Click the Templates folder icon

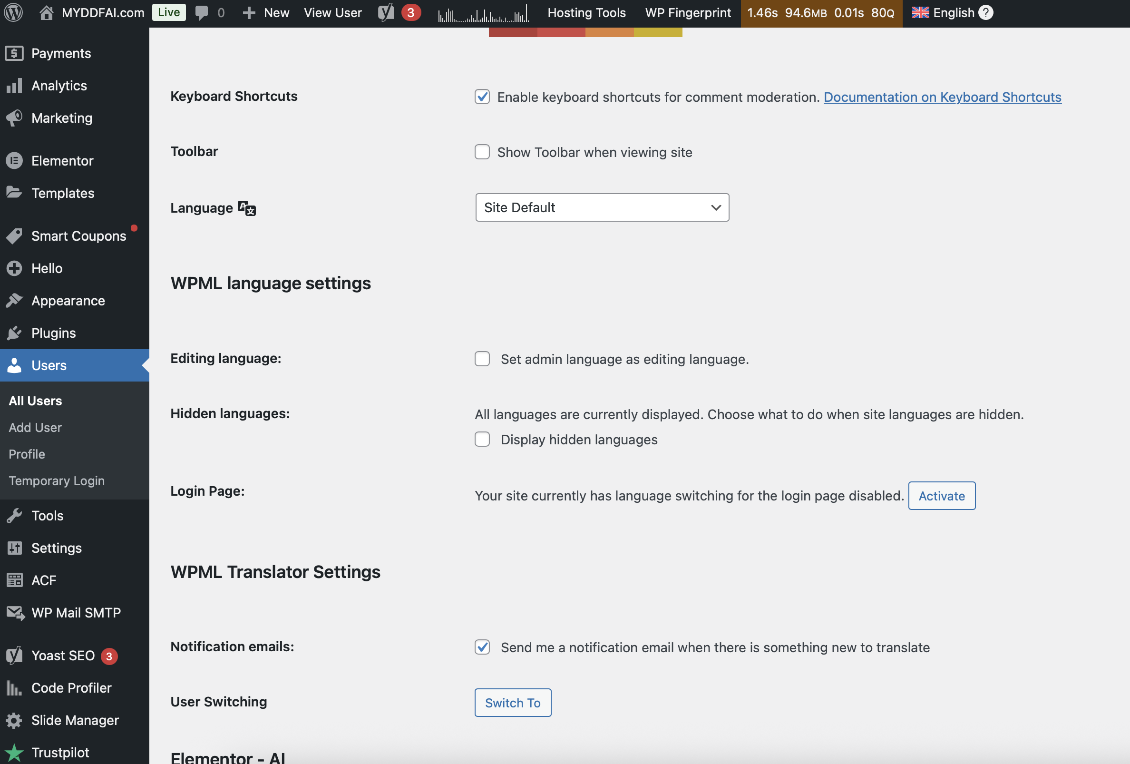pyautogui.click(x=14, y=193)
